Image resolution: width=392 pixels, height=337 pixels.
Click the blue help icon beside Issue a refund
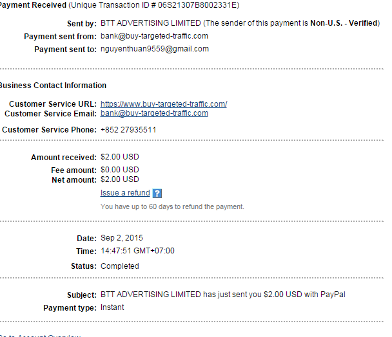pyautogui.click(x=157, y=193)
